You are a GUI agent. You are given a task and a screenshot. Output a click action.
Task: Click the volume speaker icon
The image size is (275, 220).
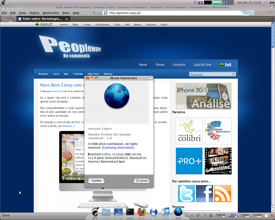click(266, 2)
